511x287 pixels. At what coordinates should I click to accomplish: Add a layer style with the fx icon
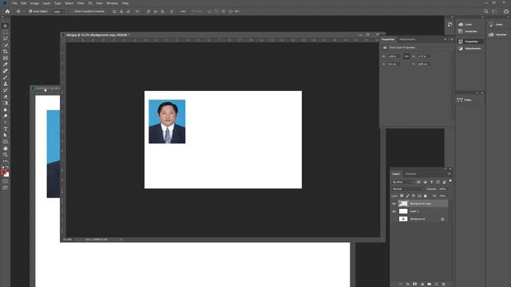408,284
